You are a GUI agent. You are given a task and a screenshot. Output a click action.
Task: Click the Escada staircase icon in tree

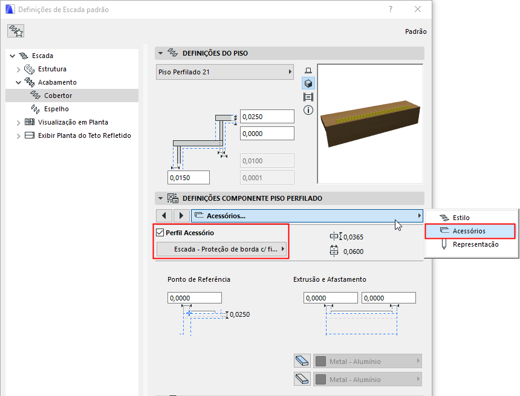(x=24, y=56)
